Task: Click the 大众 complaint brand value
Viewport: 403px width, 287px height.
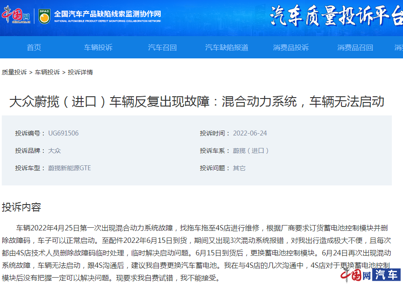Action: [x=54, y=151]
